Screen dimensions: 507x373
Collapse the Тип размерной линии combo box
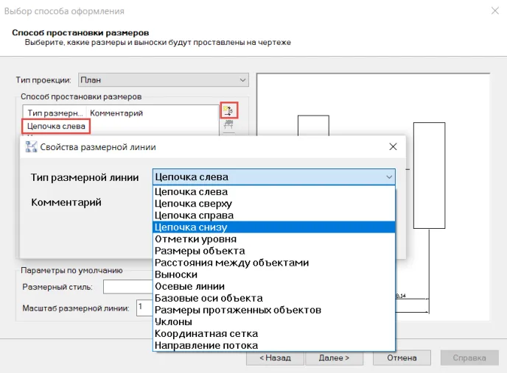(x=388, y=177)
